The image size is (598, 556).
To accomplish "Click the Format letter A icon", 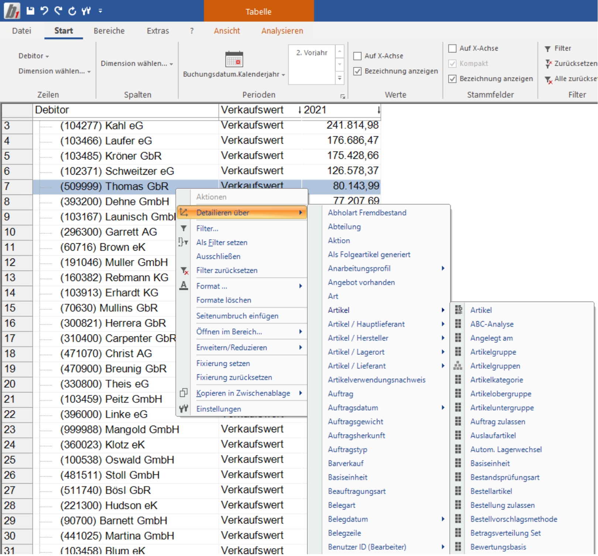I will [x=183, y=286].
